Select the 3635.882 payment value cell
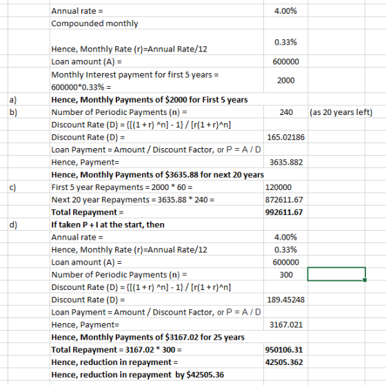 (286, 162)
